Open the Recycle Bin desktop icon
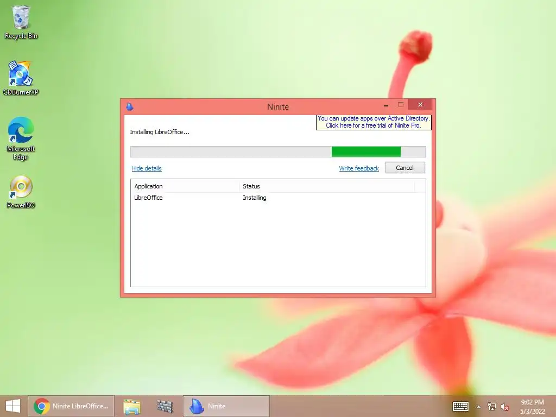 coord(21,22)
